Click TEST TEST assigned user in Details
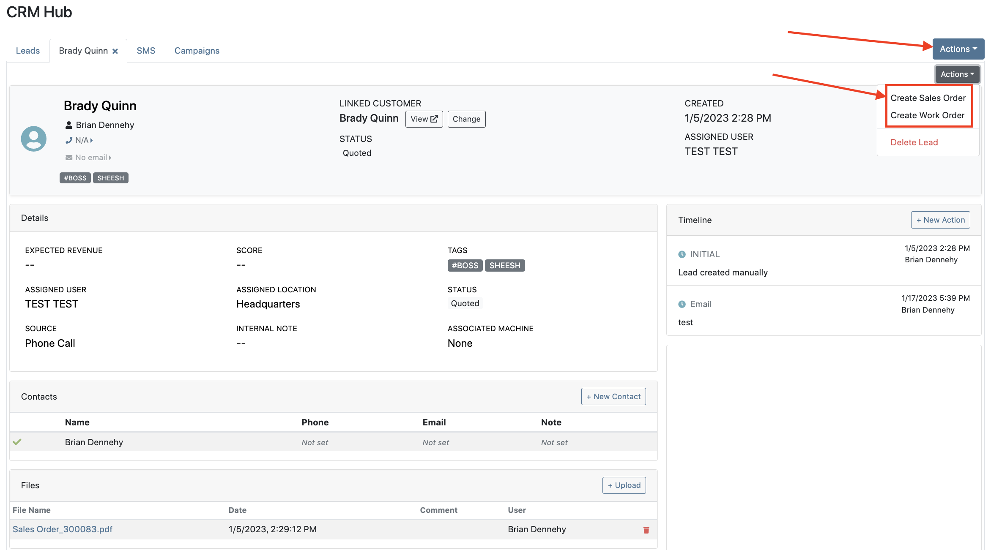 click(52, 304)
